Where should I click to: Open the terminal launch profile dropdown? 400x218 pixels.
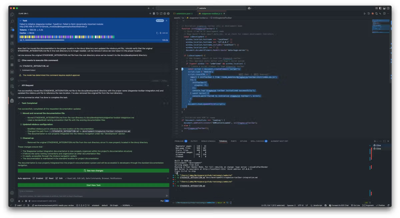378,141
